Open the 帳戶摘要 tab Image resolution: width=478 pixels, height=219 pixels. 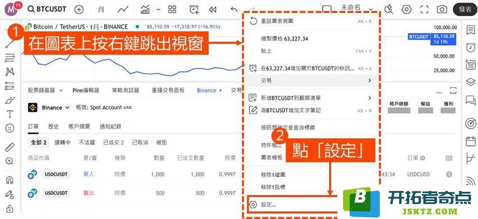click(79, 126)
